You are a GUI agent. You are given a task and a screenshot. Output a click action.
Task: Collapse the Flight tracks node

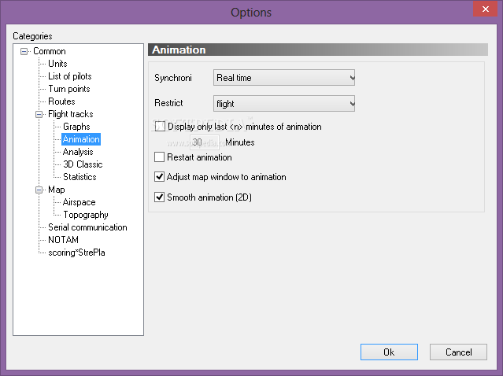[39, 114]
